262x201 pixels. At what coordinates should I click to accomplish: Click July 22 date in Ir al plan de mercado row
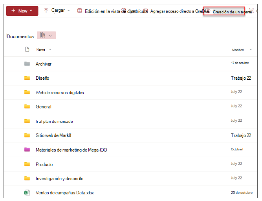point(236,121)
